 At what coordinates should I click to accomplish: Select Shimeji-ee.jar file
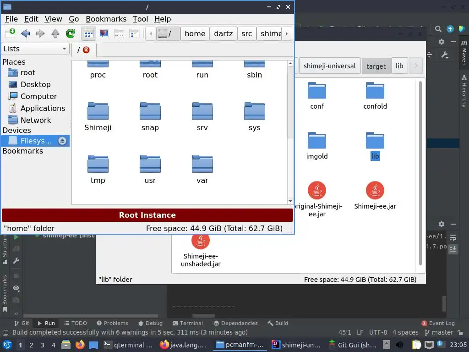pos(375,195)
